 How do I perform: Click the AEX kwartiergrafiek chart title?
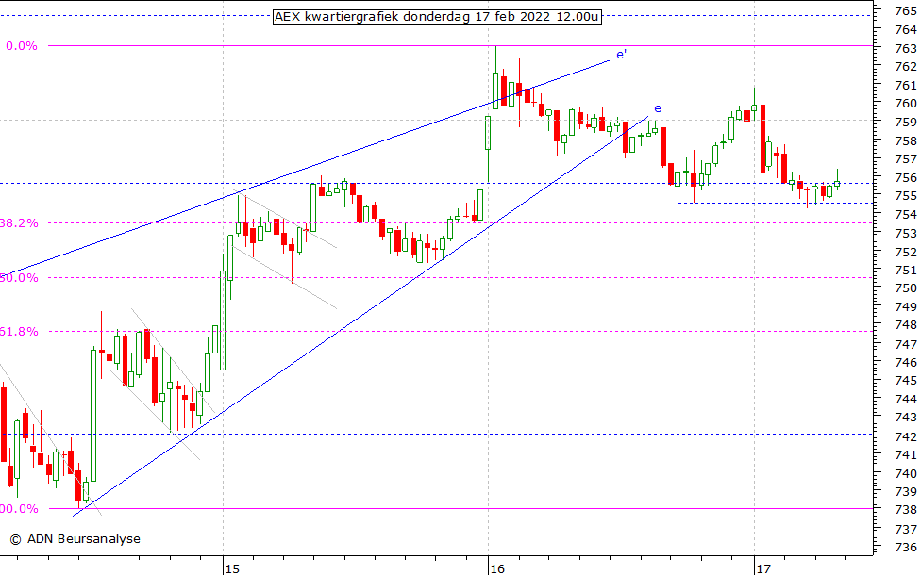pyautogui.click(x=437, y=16)
